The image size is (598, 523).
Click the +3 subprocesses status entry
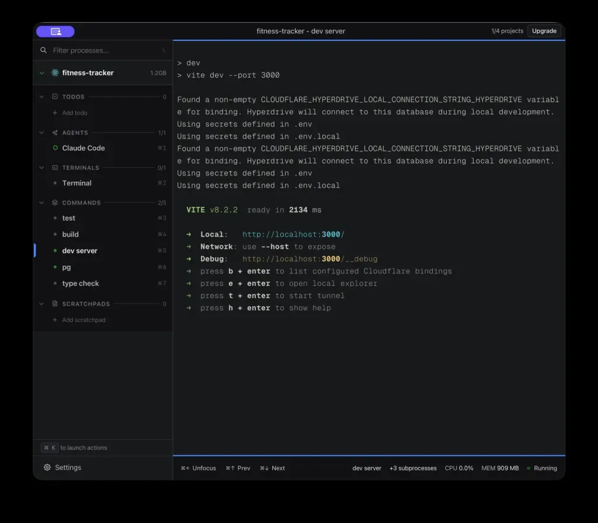413,468
